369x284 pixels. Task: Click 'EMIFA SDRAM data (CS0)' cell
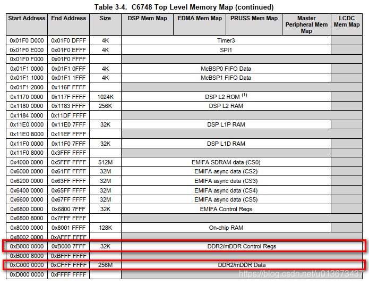pyautogui.click(x=226, y=162)
